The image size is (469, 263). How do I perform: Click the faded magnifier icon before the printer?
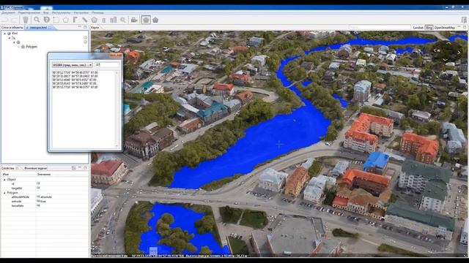[x=123, y=20]
